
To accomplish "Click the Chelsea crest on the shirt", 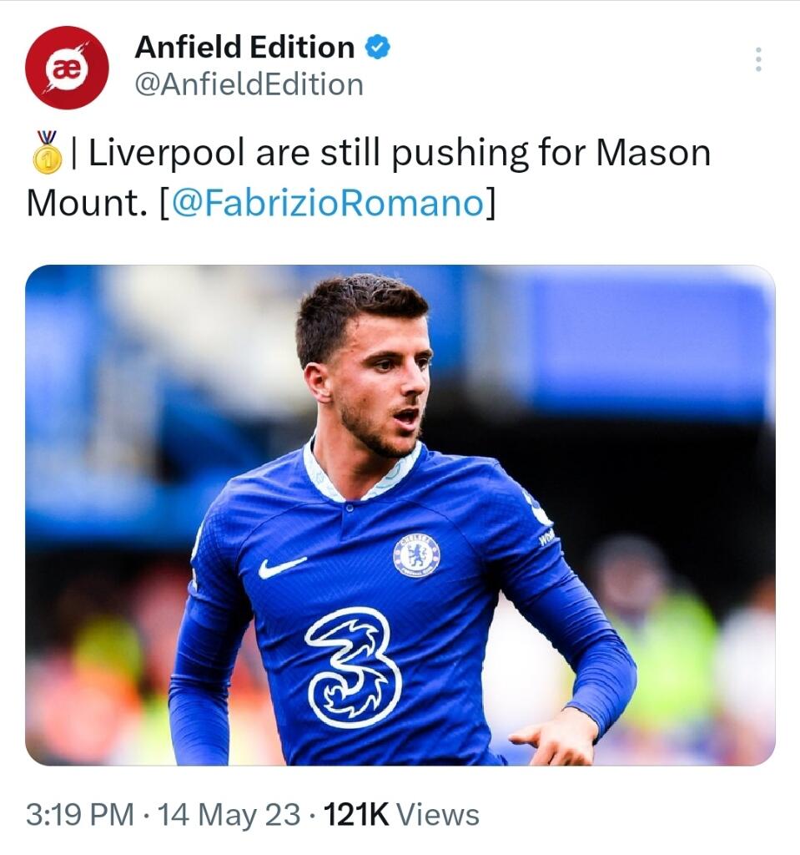I will click(416, 554).
